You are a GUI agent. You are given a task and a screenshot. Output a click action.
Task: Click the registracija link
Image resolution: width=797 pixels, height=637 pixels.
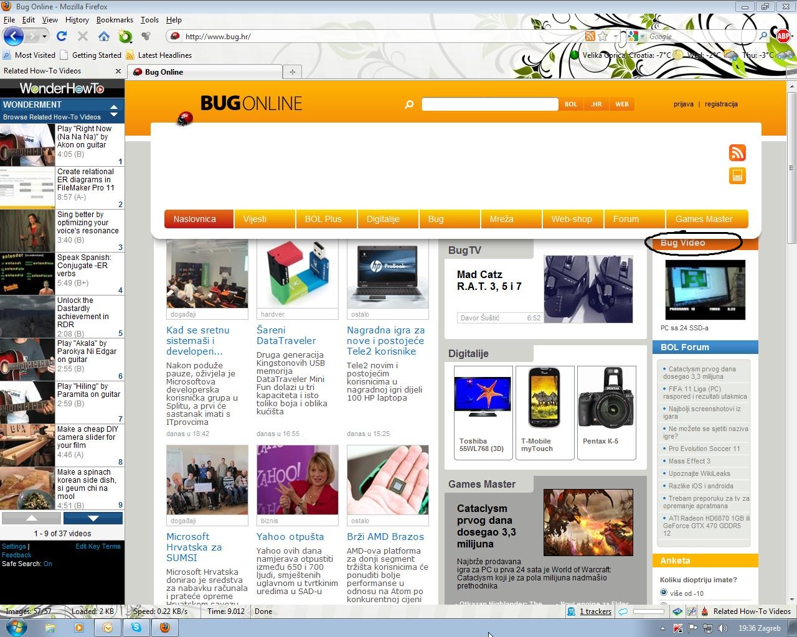pos(721,105)
